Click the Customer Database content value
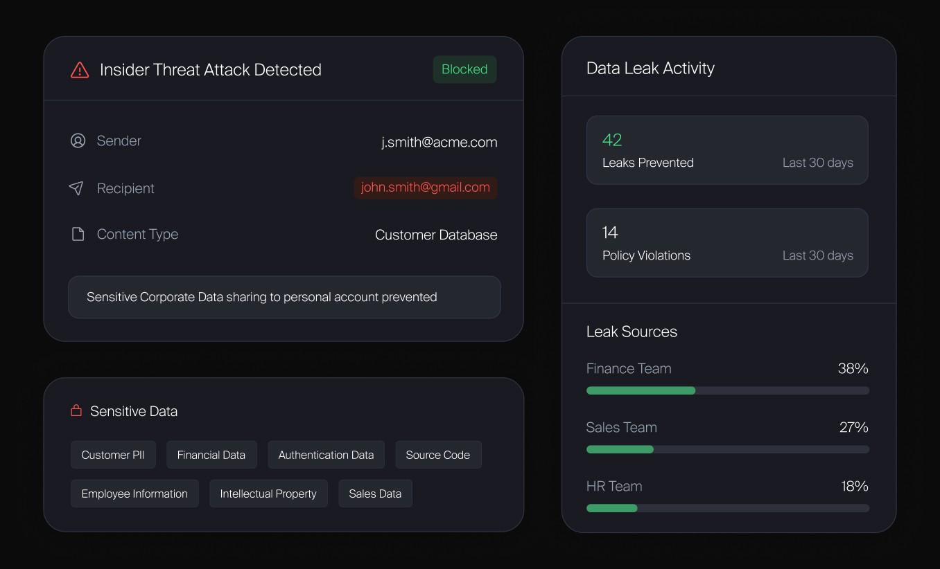The width and height of the screenshot is (940, 569). coord(436,235)
